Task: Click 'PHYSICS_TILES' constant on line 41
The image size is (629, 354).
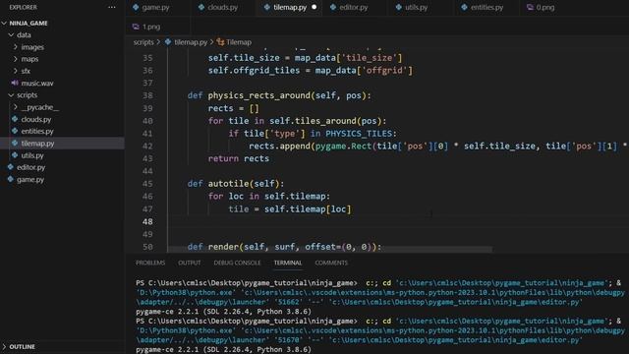Action: click(x=359, y=134)
